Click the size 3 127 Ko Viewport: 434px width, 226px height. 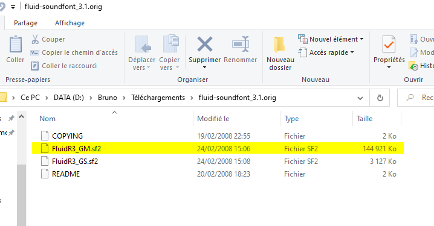[x=383, y=162]
